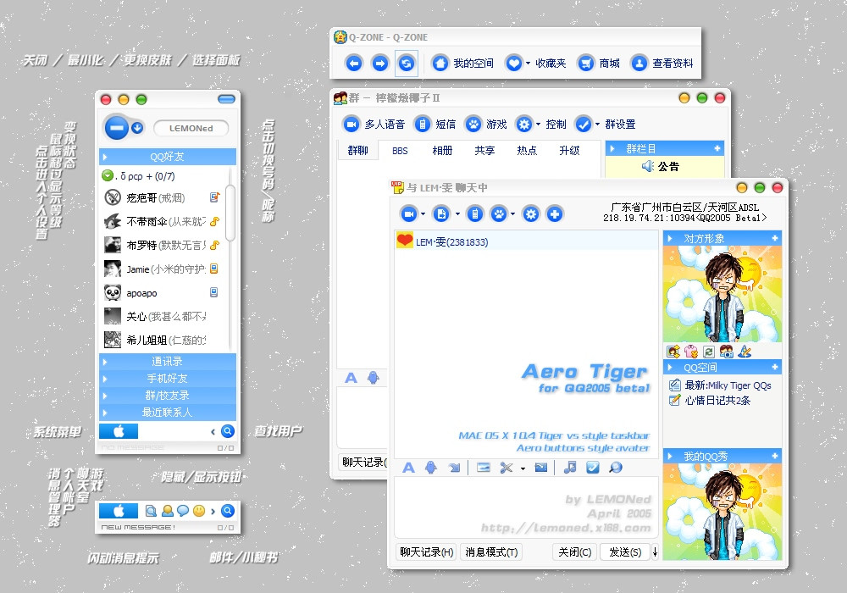Open the 商城 shopping cart icon

(x=585, y=64)
